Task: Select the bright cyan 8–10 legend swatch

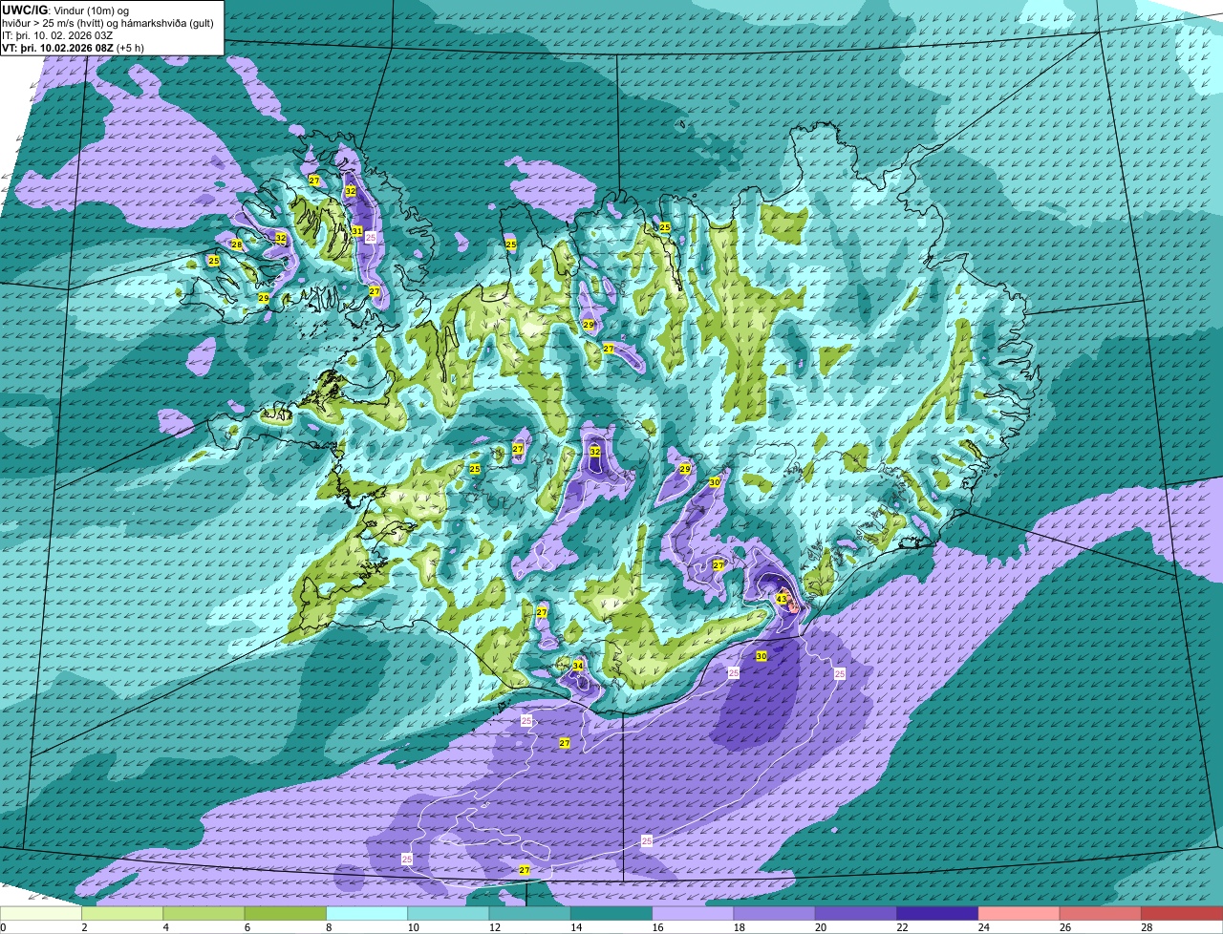Action: [367, 914]
